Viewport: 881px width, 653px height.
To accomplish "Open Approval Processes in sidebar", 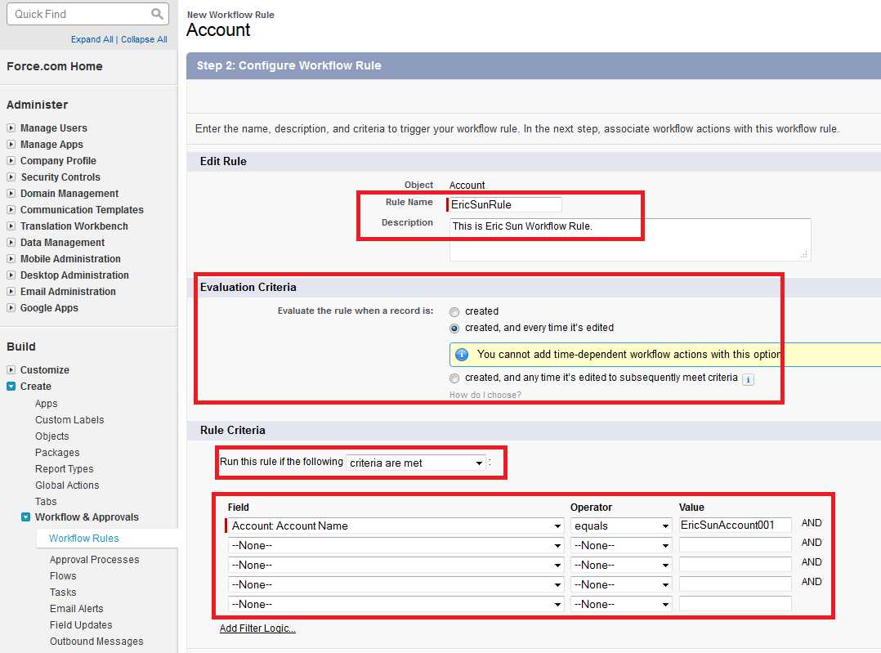I will [95, 560].
